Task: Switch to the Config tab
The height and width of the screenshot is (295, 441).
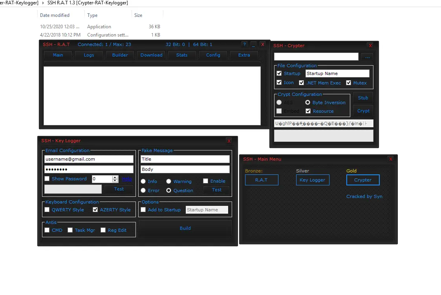Action: click(x=213, y=55)
